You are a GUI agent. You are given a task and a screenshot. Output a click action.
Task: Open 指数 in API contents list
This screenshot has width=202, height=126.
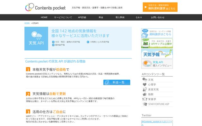pyautogui.click(x=151, y=94)
